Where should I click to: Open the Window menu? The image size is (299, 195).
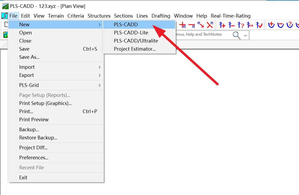pos(183,16)
